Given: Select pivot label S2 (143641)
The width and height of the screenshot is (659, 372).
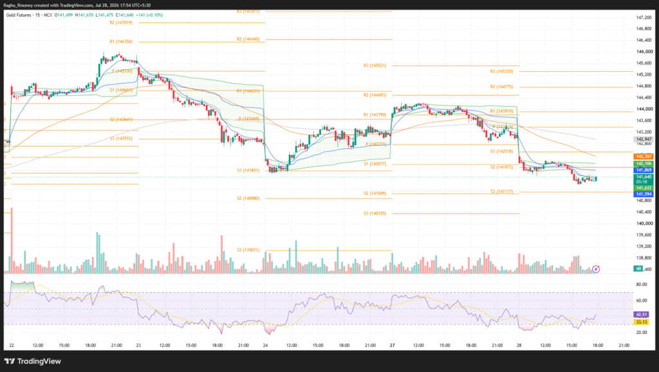Looking at the screenshot, I should click(x=121, y=120).
